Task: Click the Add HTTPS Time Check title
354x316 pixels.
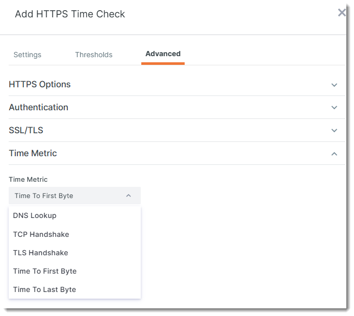Action: pos(70,14)
